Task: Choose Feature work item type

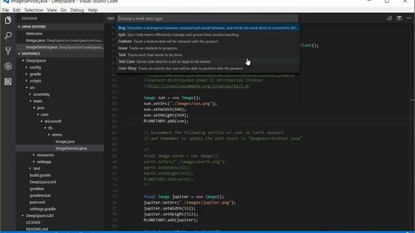Action: coord(207,41)
